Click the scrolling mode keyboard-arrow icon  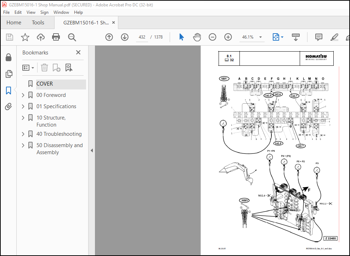[296, 37]
